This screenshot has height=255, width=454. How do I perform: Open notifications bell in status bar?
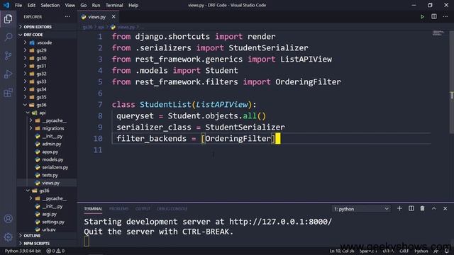(447, 251)
